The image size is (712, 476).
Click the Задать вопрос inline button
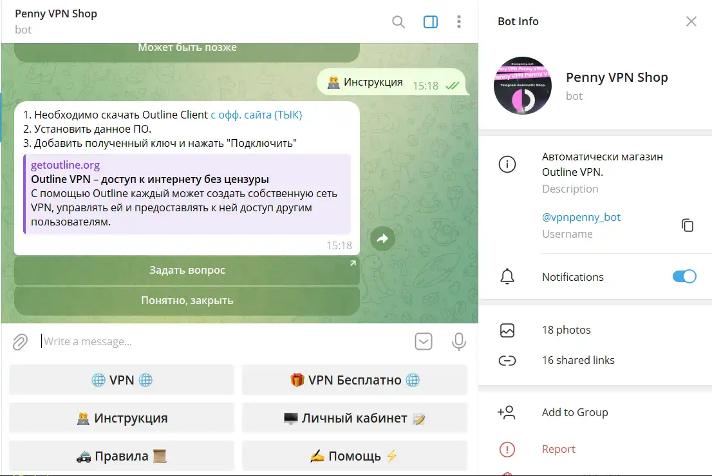[187, 271]
